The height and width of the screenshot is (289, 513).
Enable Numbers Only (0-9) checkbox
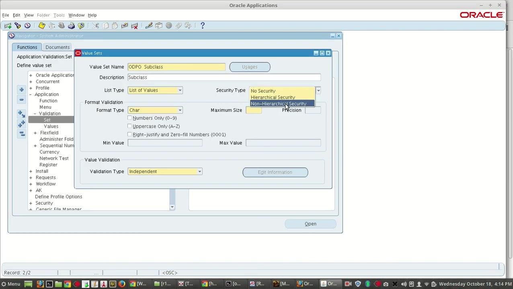click(129, 118)
